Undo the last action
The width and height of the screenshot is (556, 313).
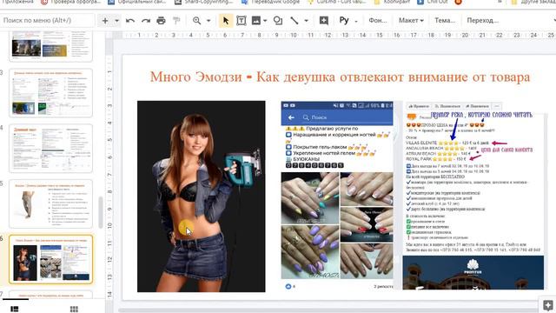tap(130, 21)
